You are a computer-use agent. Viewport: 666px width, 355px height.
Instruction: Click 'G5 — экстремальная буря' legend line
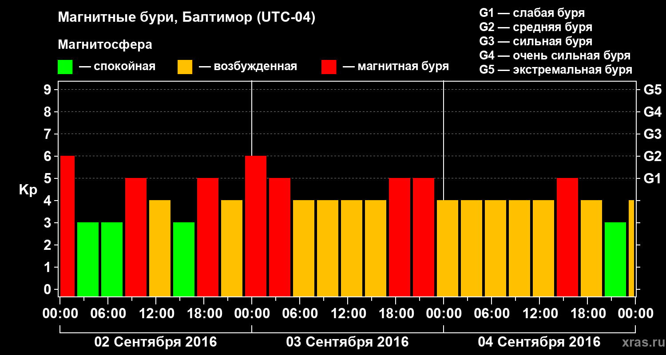pyautogui.click(x=556, y=70)
